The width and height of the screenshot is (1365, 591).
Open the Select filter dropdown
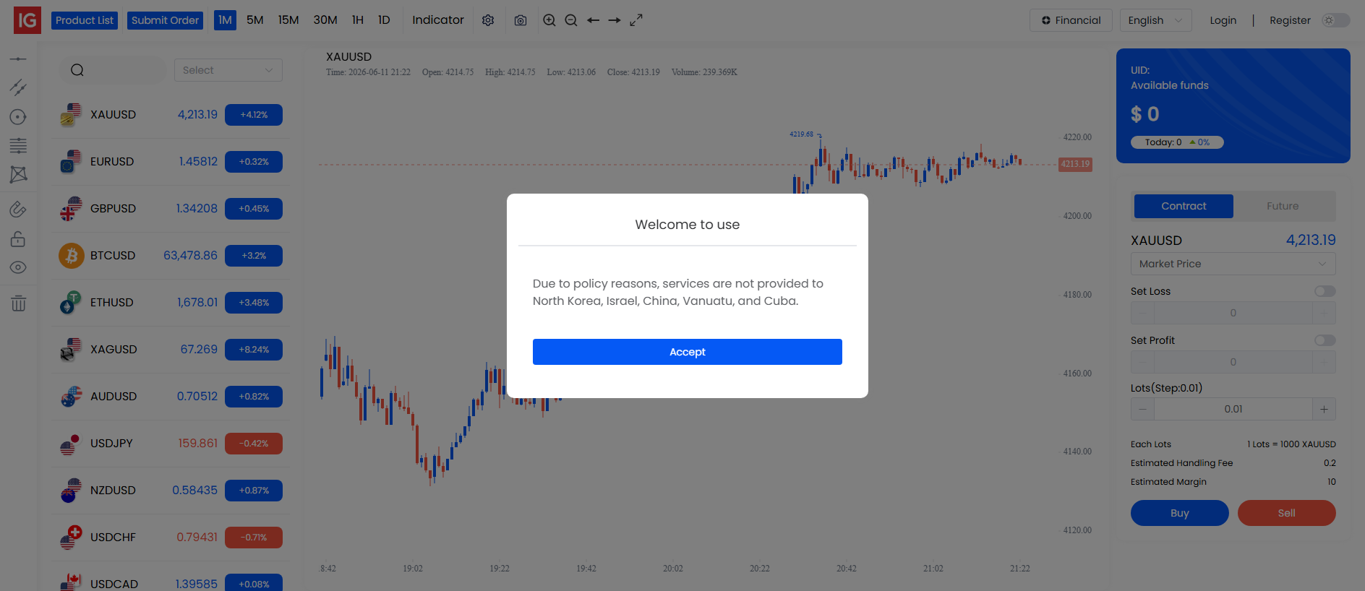pos(228,70)
